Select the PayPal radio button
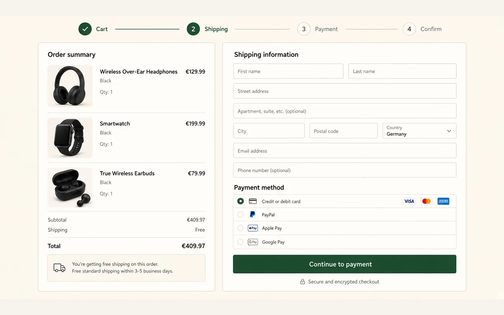The height and width of the screenshot is (315, 504). tap(241, 215)
